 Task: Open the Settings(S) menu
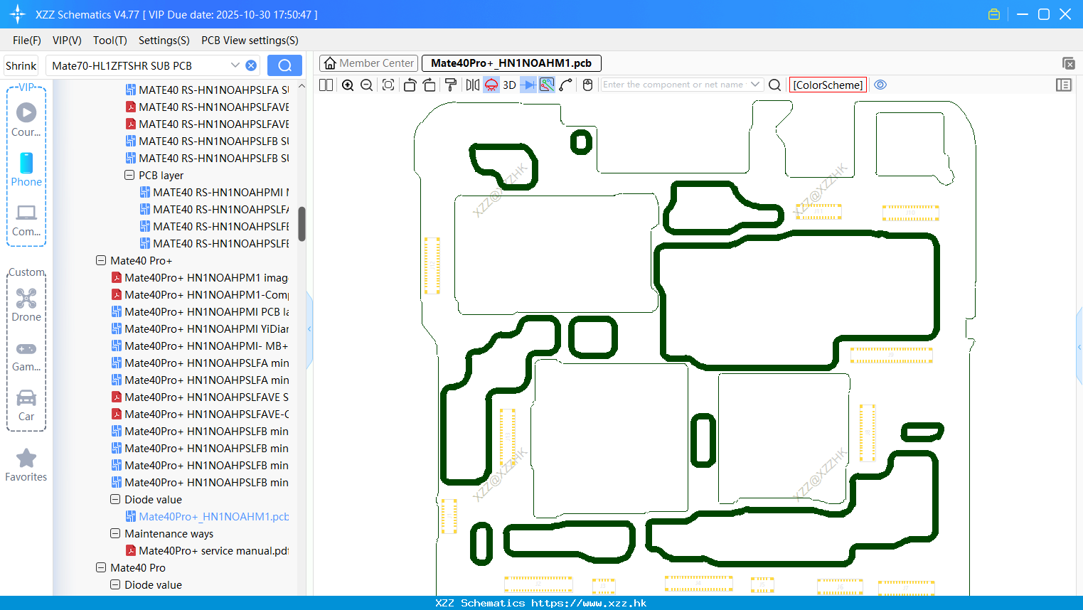point(164,41)
